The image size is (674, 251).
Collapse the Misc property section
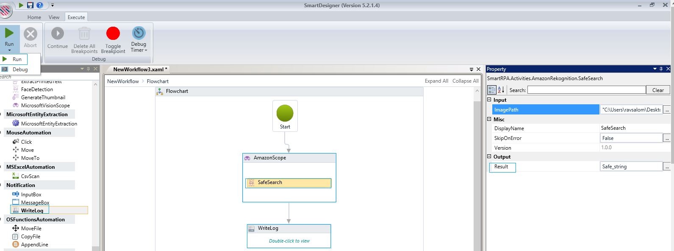pyautogui.click(x=489, y=120)
